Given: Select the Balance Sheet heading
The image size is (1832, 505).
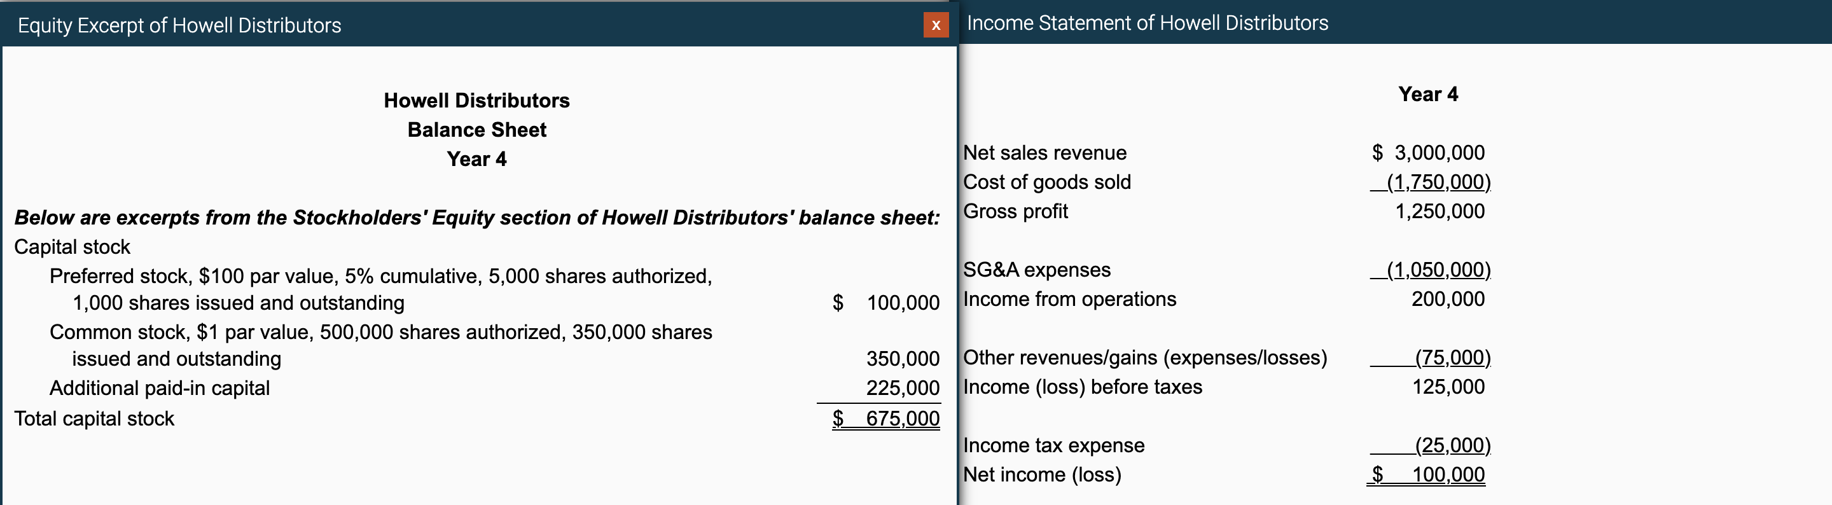Looking at the screenshot, I should pyautogui.click(x=476, y=130).
